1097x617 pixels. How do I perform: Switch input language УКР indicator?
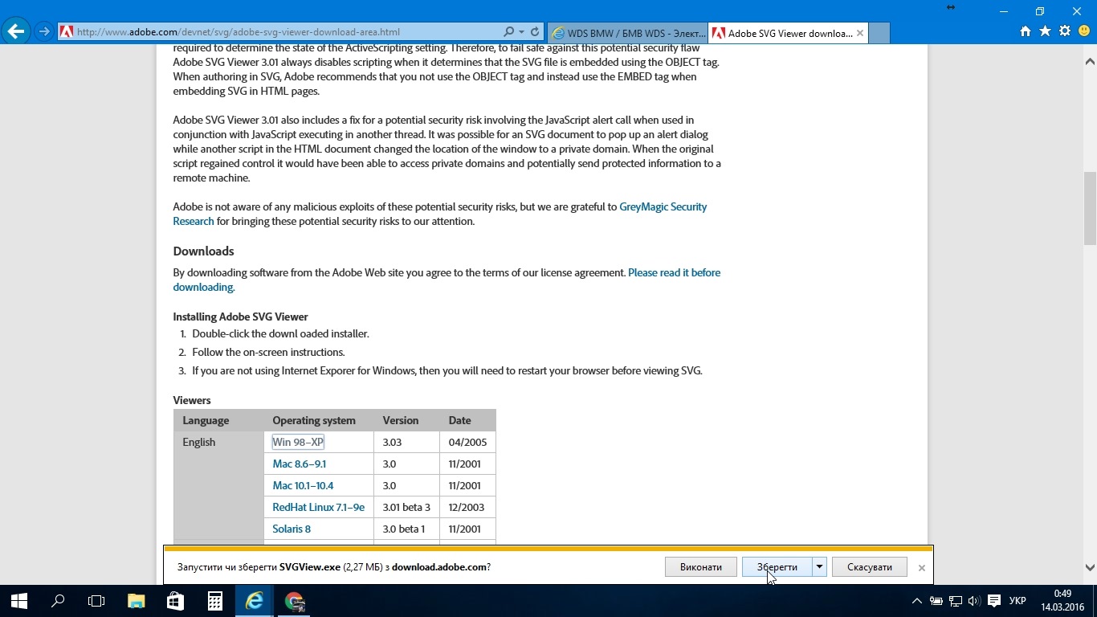[1017, 601]
